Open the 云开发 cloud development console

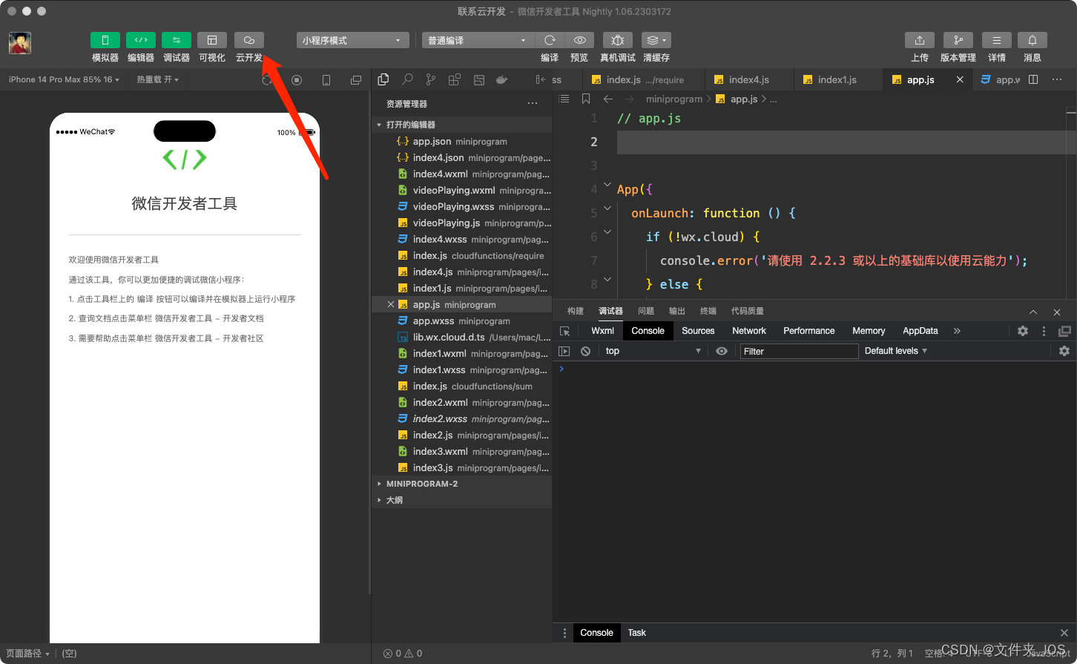tap(249, 40)
